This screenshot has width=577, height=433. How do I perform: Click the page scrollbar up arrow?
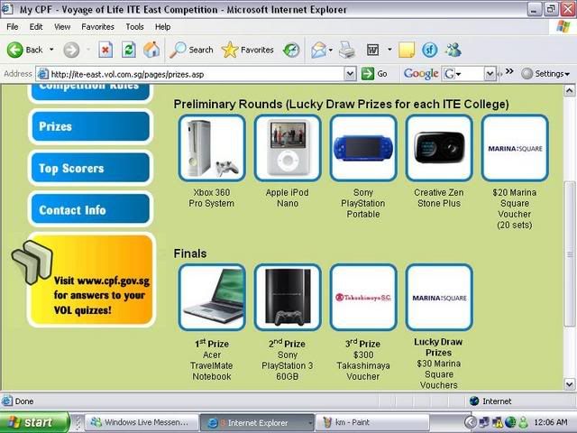(x=569, y=90)
